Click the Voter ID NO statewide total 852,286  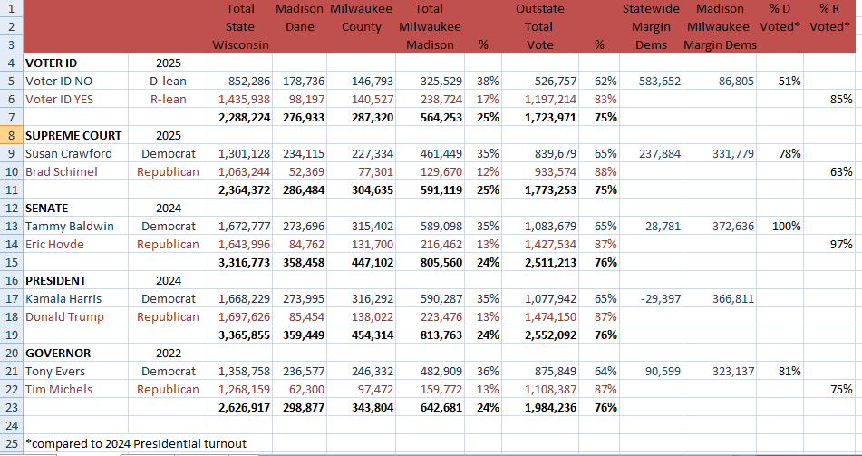(240, 81)
